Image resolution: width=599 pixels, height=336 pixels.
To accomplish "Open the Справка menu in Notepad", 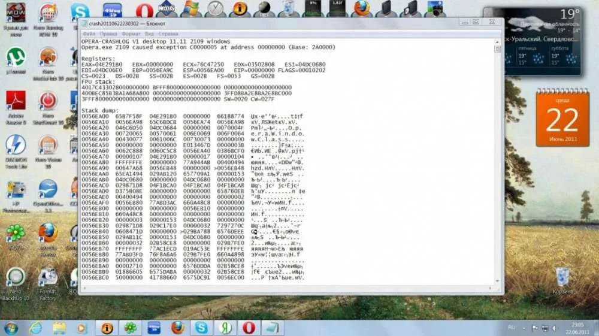I will (x=168, y=34).
